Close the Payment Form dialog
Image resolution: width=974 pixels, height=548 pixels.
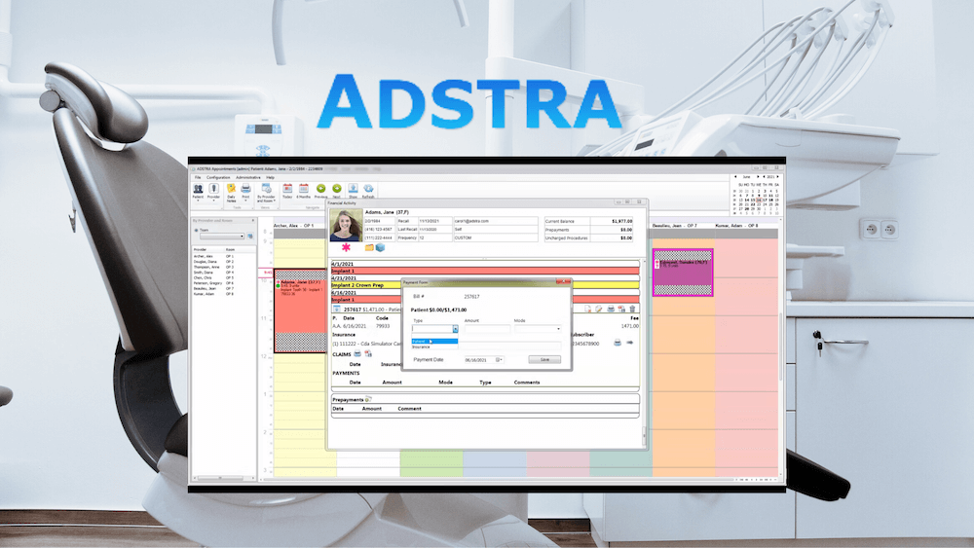[563, 281]
